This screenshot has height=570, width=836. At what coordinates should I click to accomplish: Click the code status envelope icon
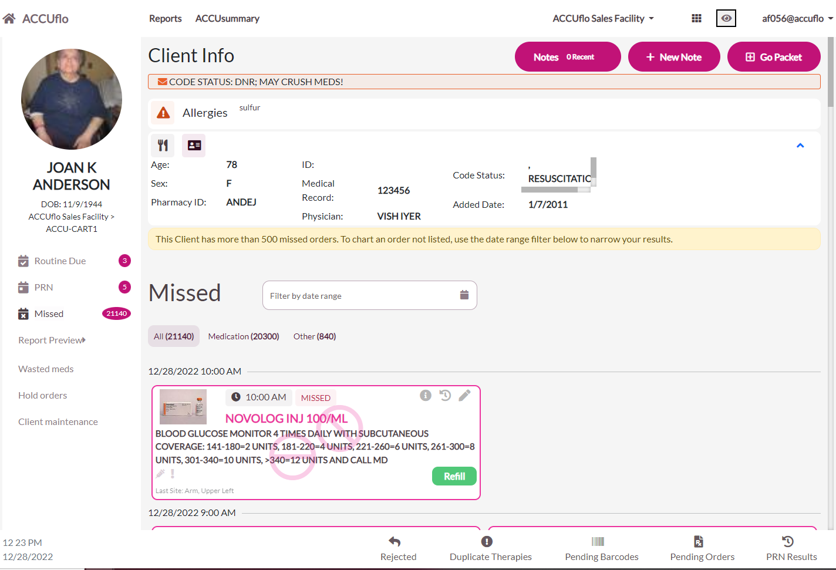(x=163, y=82)
